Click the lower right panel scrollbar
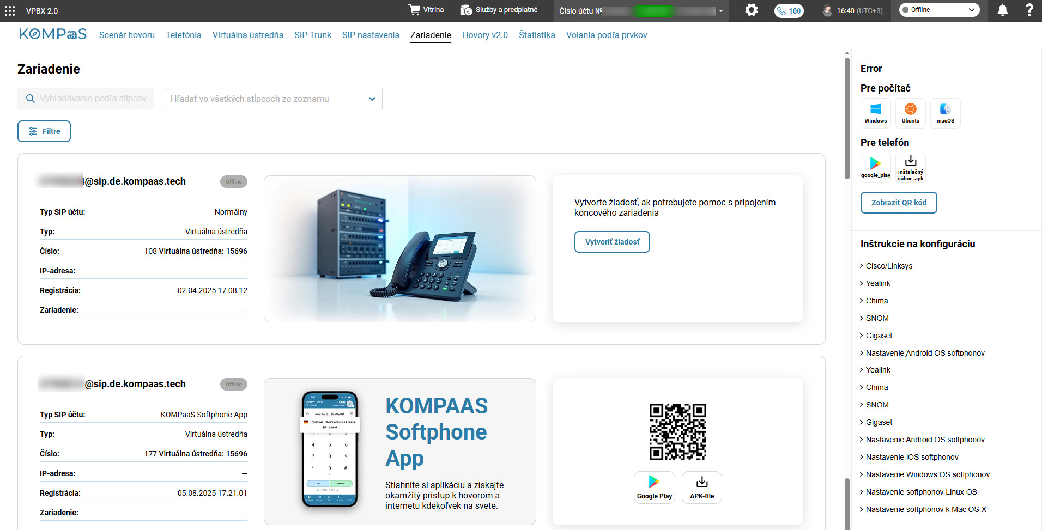Image resolution: width=1042 pixels, height=530 pixels. point(847,503)
